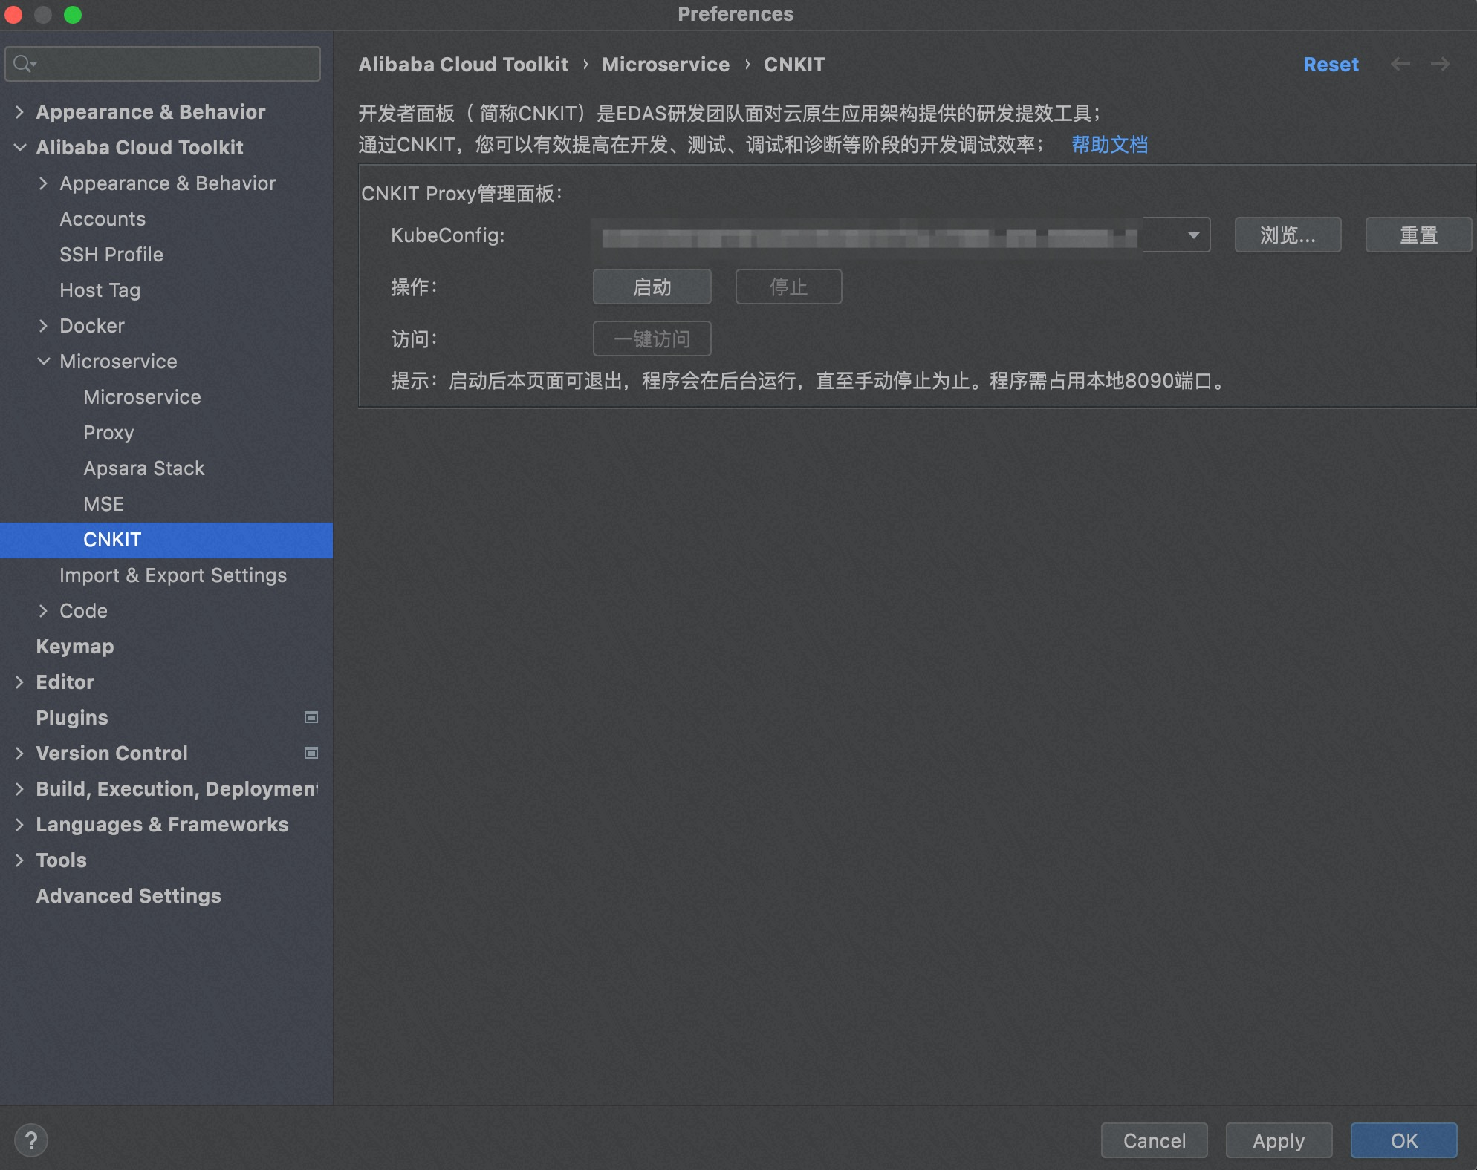This screenshot has height=1170, width=1477.
Task: Expand the Version Control section
Action: point(20,754)
